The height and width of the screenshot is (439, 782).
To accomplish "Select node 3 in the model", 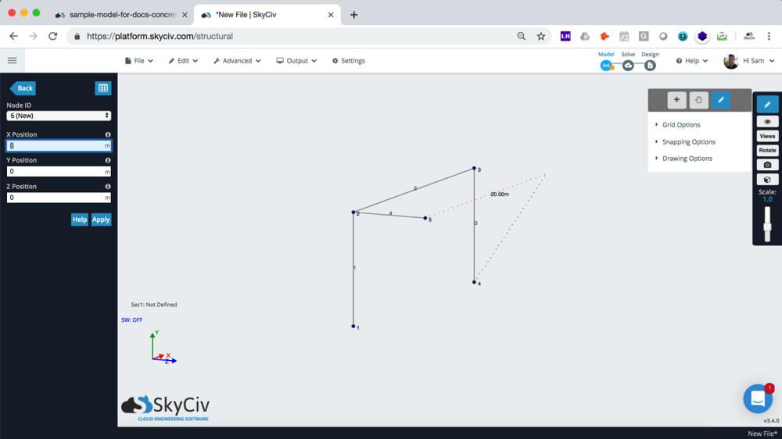I will click(475, 169).
